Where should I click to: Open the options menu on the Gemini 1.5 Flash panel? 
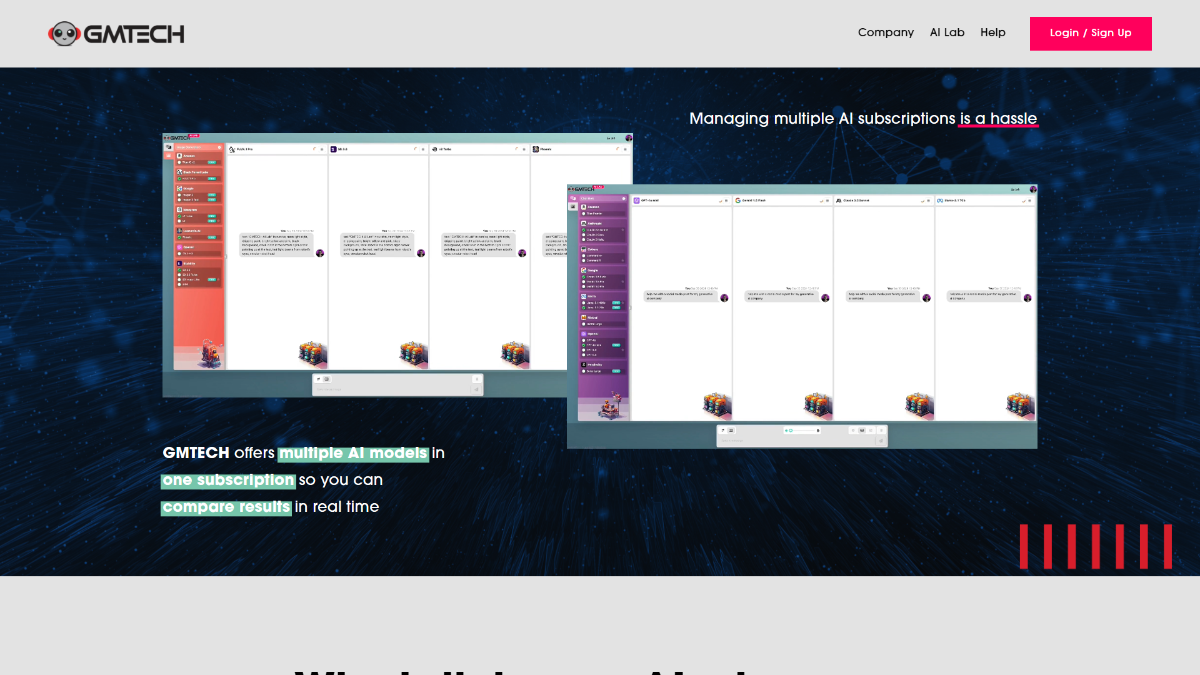[x=826, y=201]
